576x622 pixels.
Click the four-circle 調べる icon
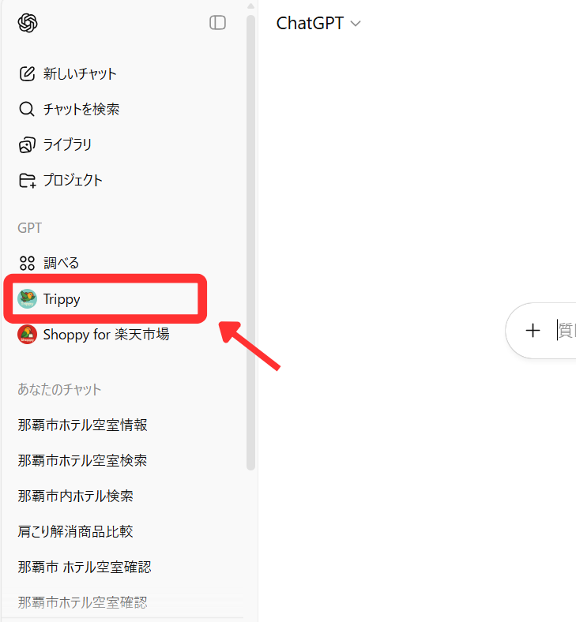[27, 263]
